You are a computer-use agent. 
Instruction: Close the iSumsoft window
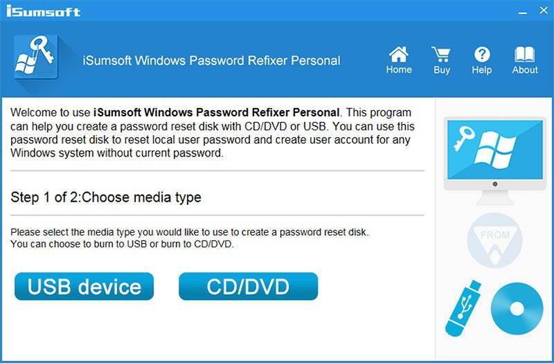click(x=544, y=10)
